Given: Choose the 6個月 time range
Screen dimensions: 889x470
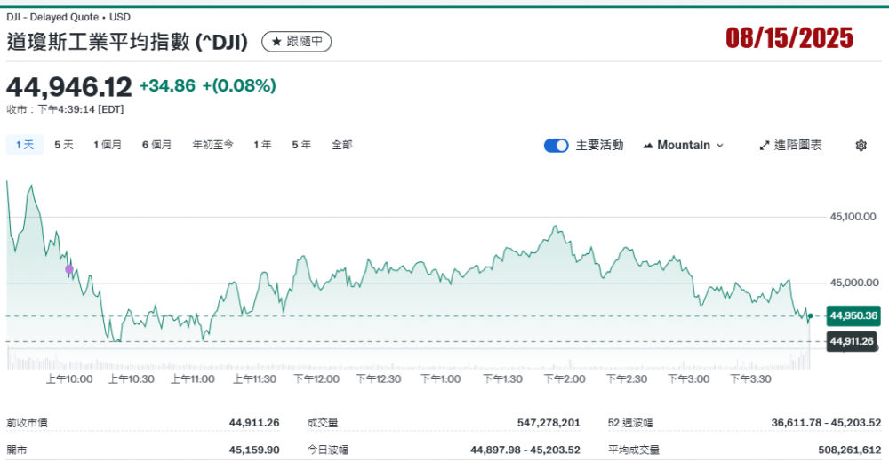Looking at the screenshot, I should tap(156, 145).
